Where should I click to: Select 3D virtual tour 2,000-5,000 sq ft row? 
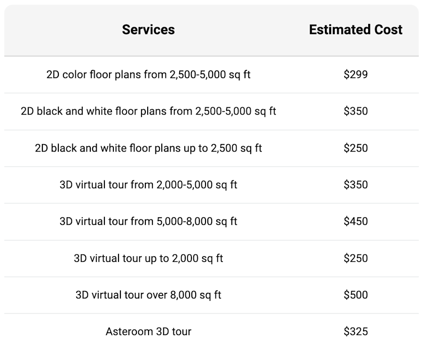pos(148,185)
